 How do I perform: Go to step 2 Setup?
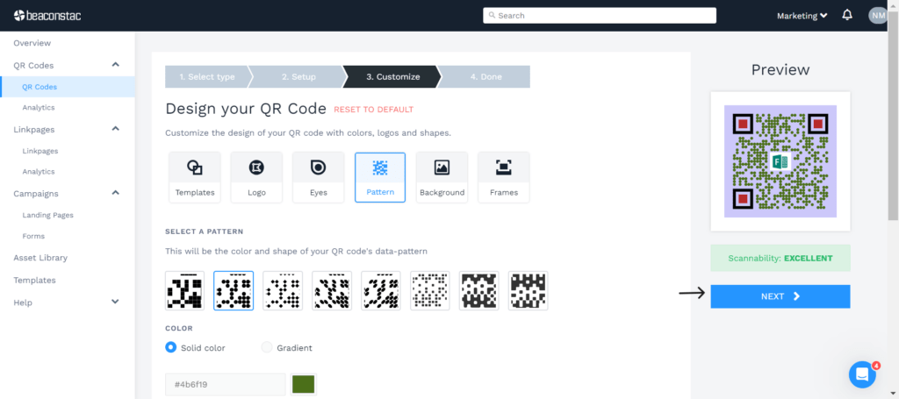(x=298, y=76)
